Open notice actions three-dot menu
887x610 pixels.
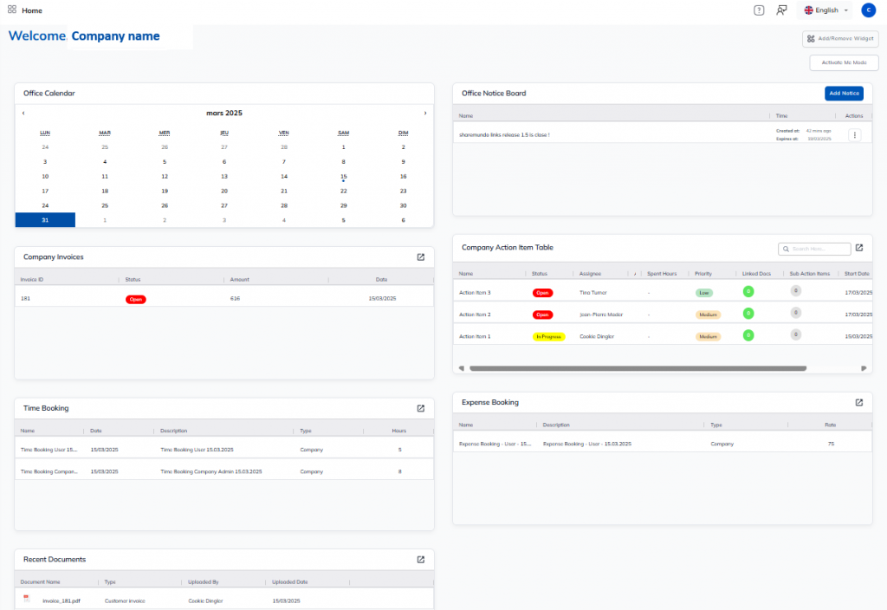click(x=854, y=134)
